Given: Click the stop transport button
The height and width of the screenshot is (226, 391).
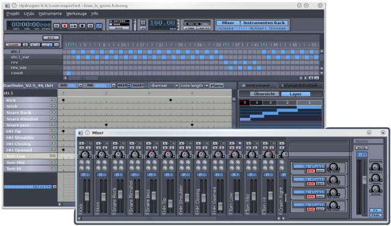Looking at the screenshot, I should coord(82,26).
